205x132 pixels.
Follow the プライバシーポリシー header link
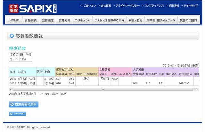click(x=127, y=5)
